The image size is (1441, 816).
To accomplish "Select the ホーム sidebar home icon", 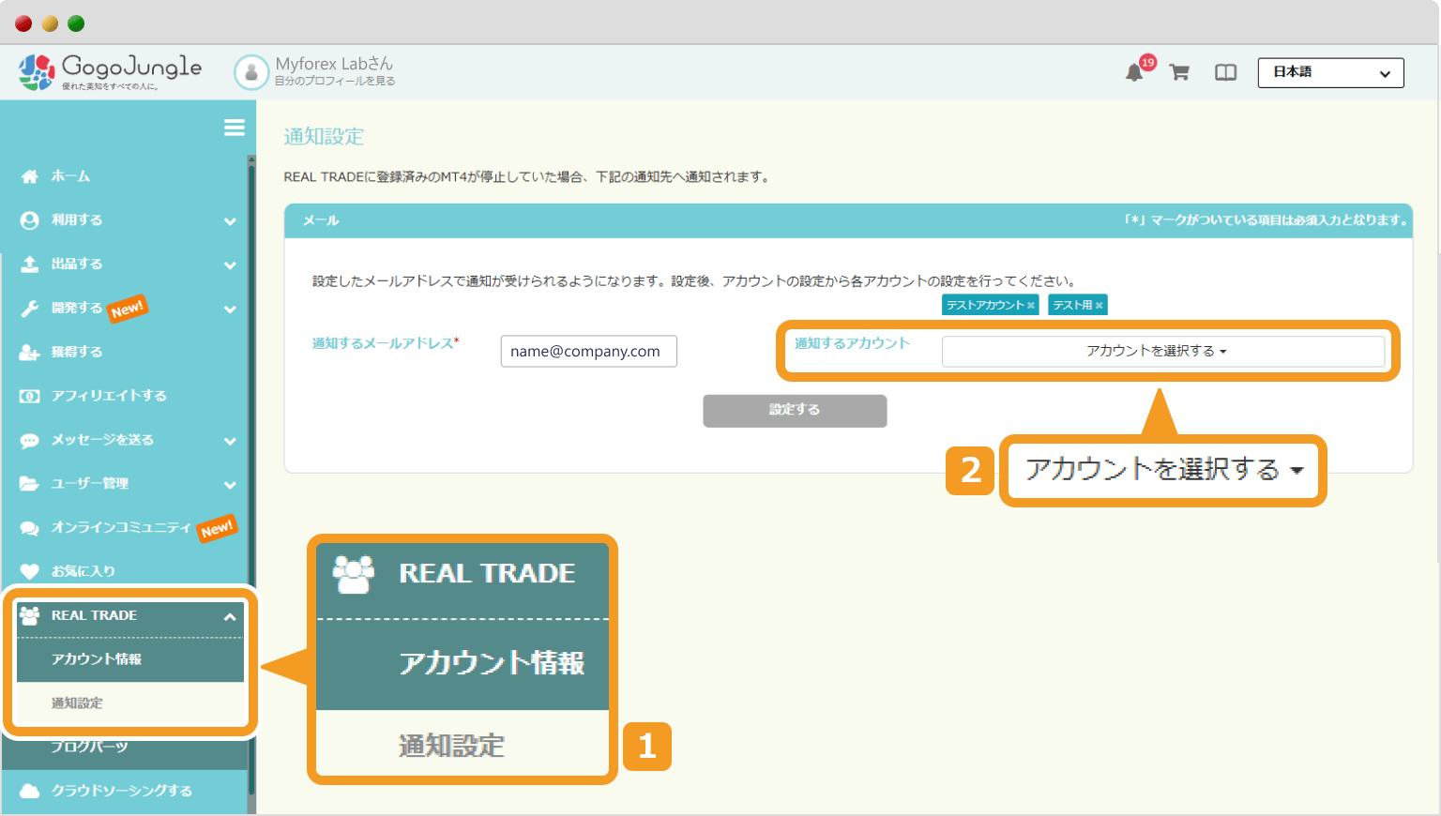I will [28, 175].
